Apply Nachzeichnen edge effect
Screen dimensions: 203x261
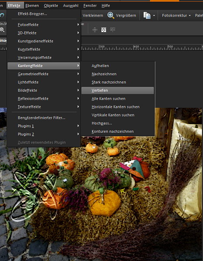pos(117,74)
